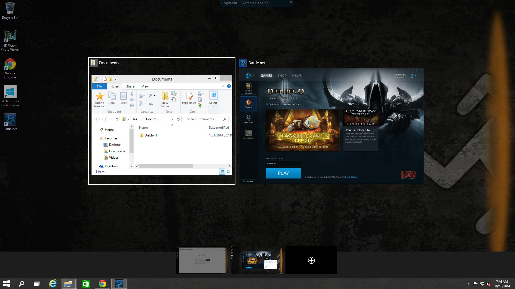This screenshot has height=289, width=515.
Task: Click the Rename icon in Organize group
Action: 151,104
